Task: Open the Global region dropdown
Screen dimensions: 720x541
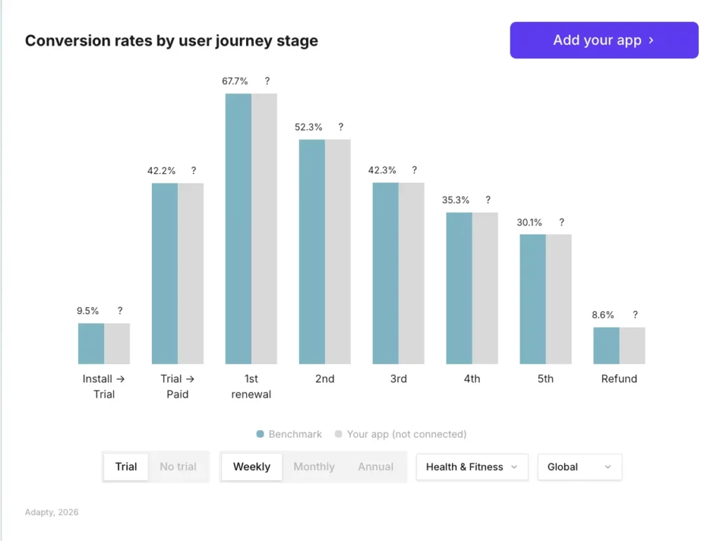Action: coord(579,467)
